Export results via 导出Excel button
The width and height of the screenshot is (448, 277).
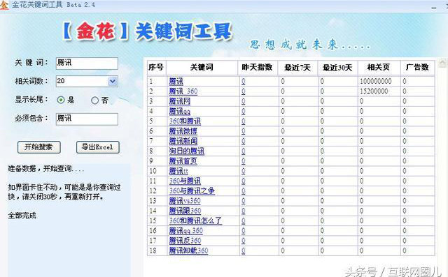[x=98, y=147]
